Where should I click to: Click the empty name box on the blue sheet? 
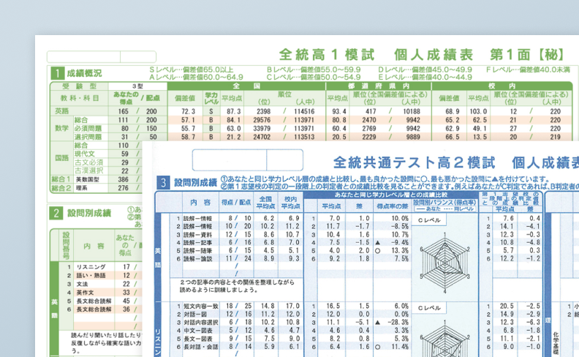pos(248,160)
